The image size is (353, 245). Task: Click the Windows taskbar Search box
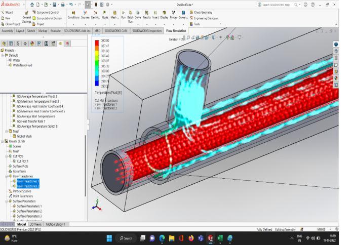point(126,238)
